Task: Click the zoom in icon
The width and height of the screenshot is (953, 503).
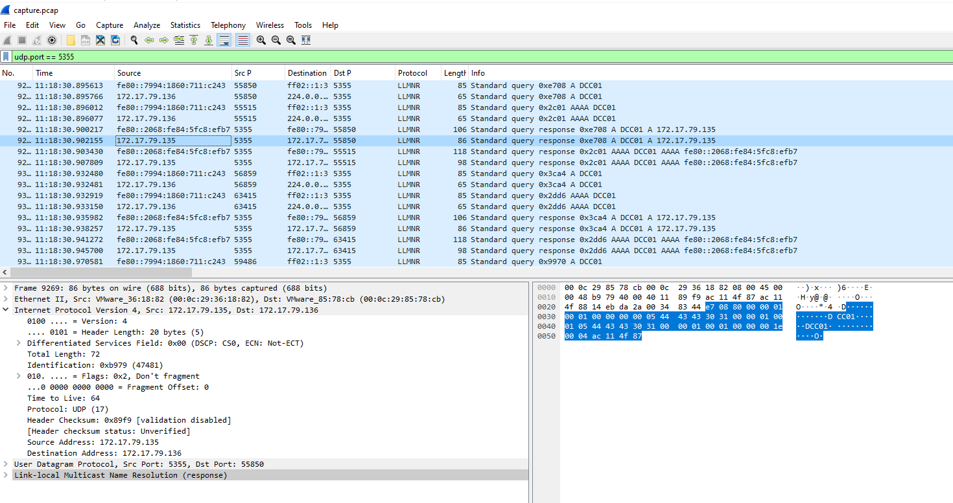Action: click(x=261, y=40)
